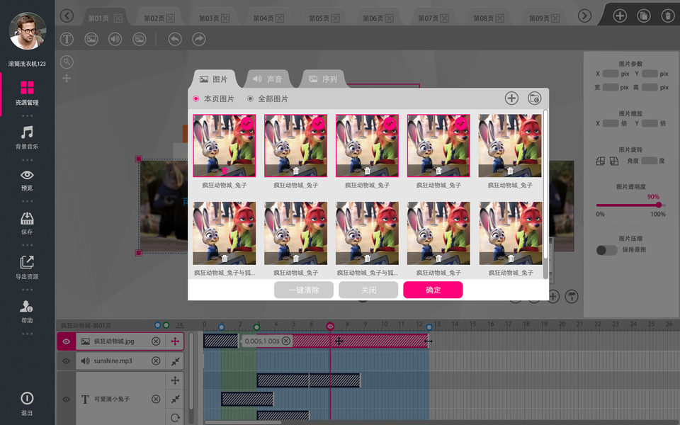Delete the first image via pink trash icon
Screen dimensions: 680x425
point(225,171)
